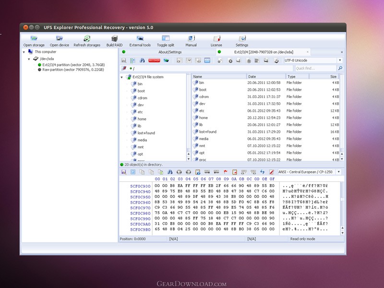Close the Ext2/3/4 tab with its x
Screen dimensions: 384x288
308,52
